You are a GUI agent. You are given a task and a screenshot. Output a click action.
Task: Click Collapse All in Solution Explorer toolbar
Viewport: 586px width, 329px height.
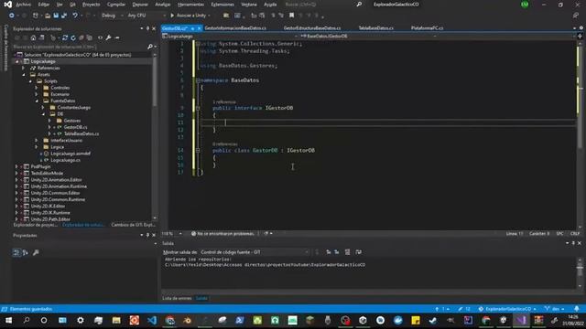81,37
